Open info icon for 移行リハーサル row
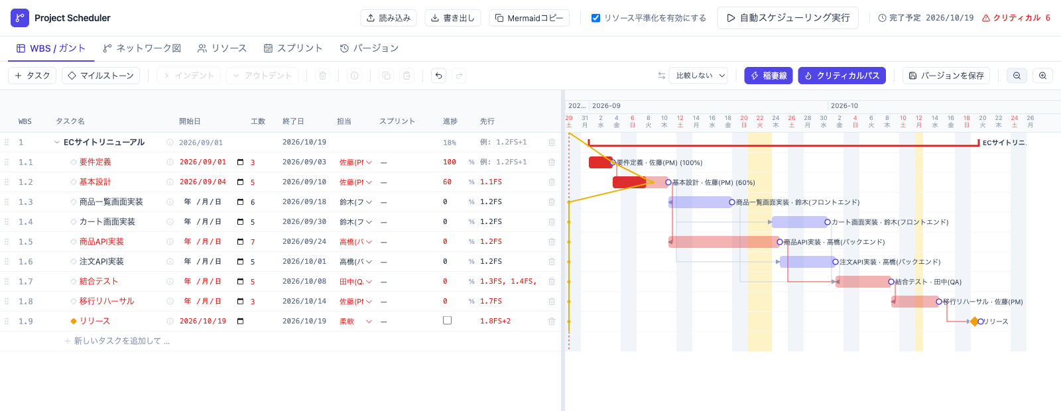Viewport: 1061px width, 411px height. pos(170,301)
